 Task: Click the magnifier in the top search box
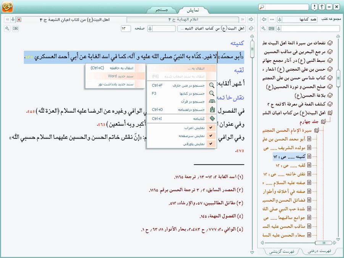(x=262, y=7)
